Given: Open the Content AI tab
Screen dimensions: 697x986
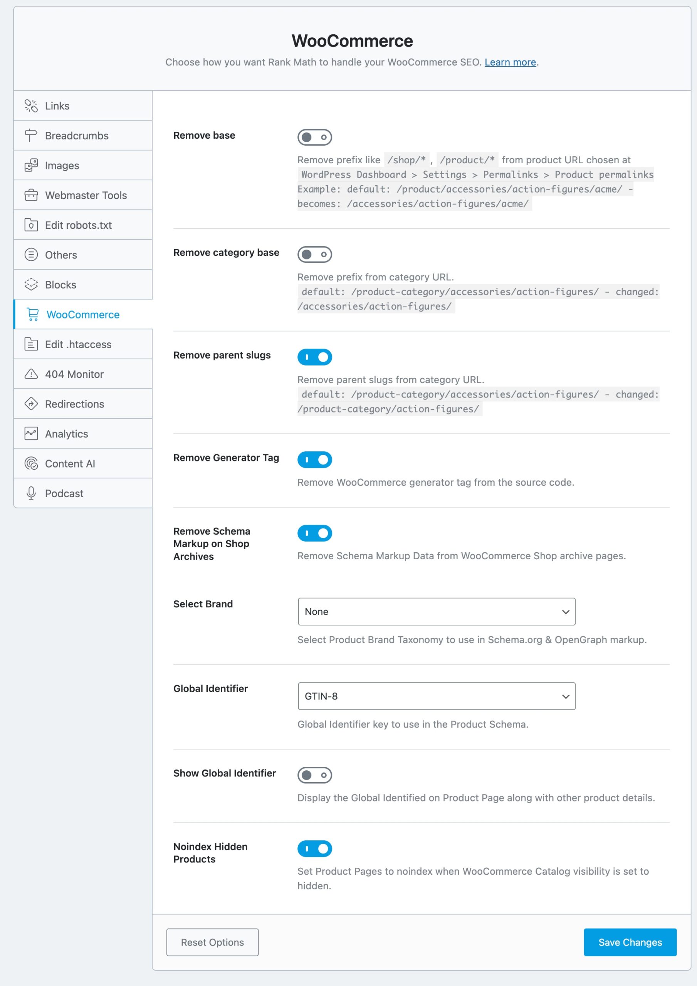Looking at the screenshot, I should click(x=83, y=463).
